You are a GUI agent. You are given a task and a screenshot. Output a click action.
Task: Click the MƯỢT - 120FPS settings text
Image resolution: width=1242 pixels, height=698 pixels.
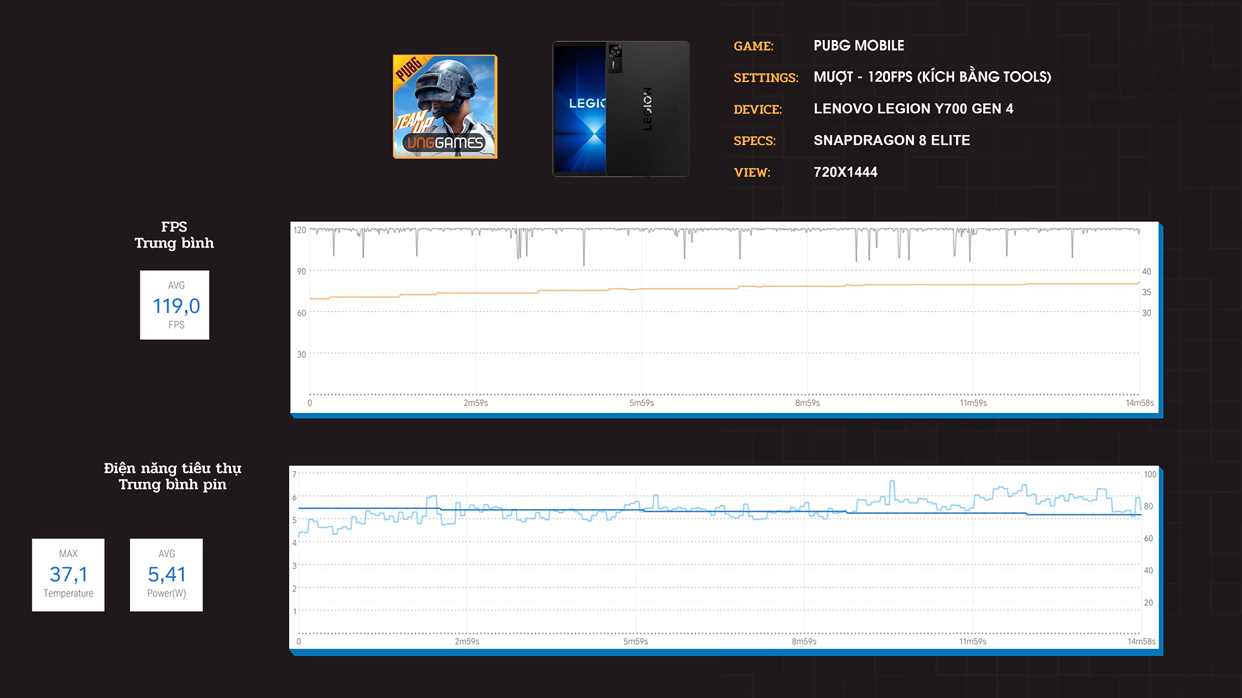point(933,77)
